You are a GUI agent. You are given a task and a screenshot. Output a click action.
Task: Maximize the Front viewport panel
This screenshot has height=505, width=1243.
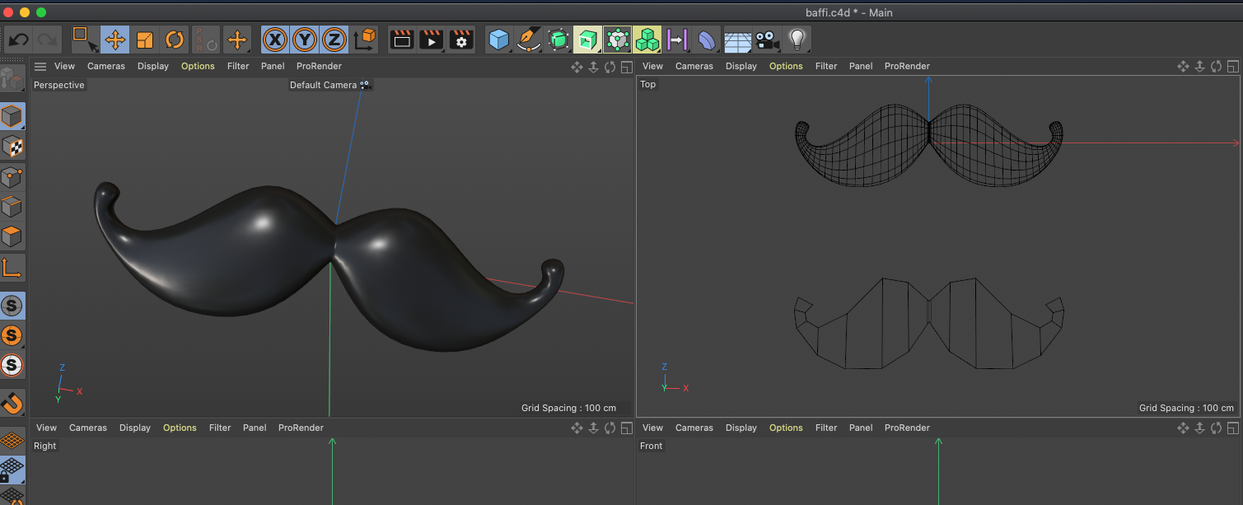point(1233,428)
